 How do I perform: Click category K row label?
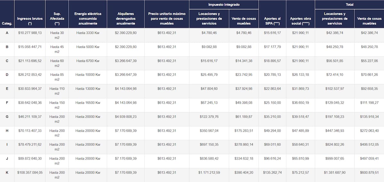(7, 173)
